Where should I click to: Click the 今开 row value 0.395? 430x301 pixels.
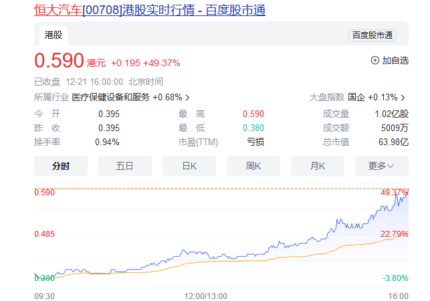coord(109,114)
